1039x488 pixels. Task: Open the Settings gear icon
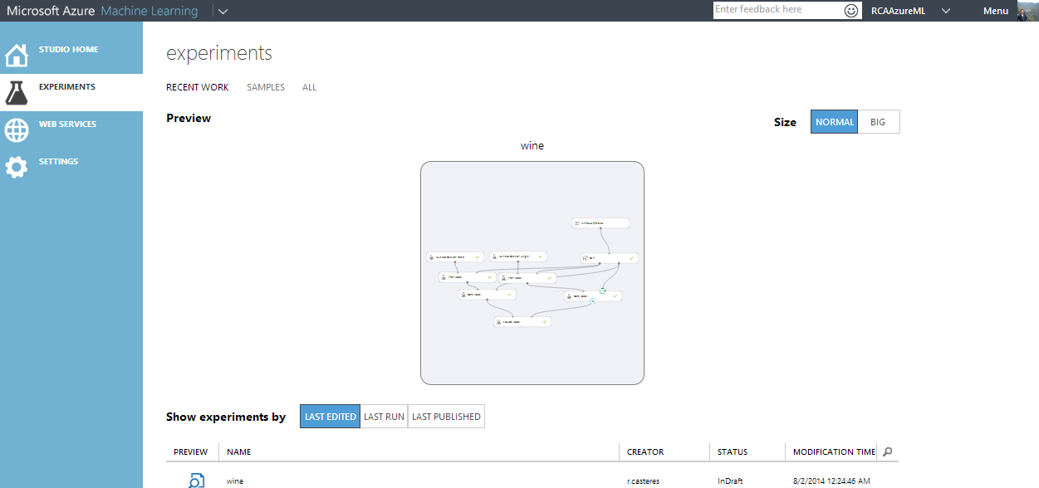pos(17,168)
